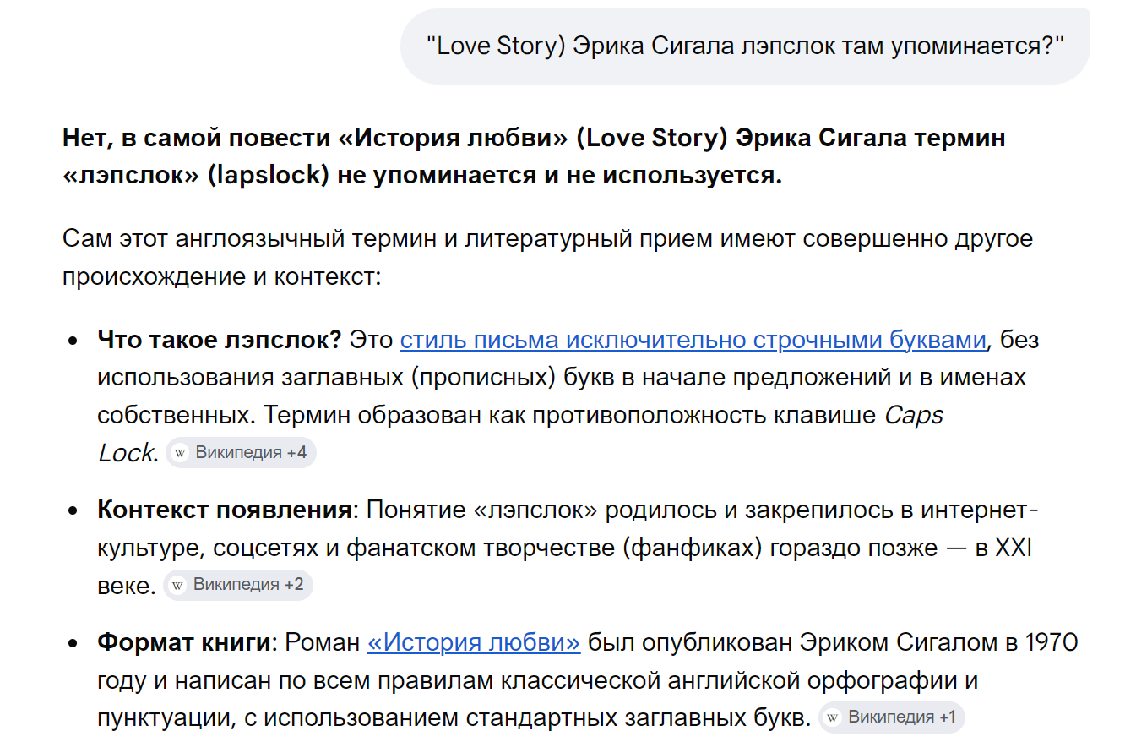1136x742 pixels.
Task: Open the «Википедия +1» source chip
Action: [x=892, y=718]
